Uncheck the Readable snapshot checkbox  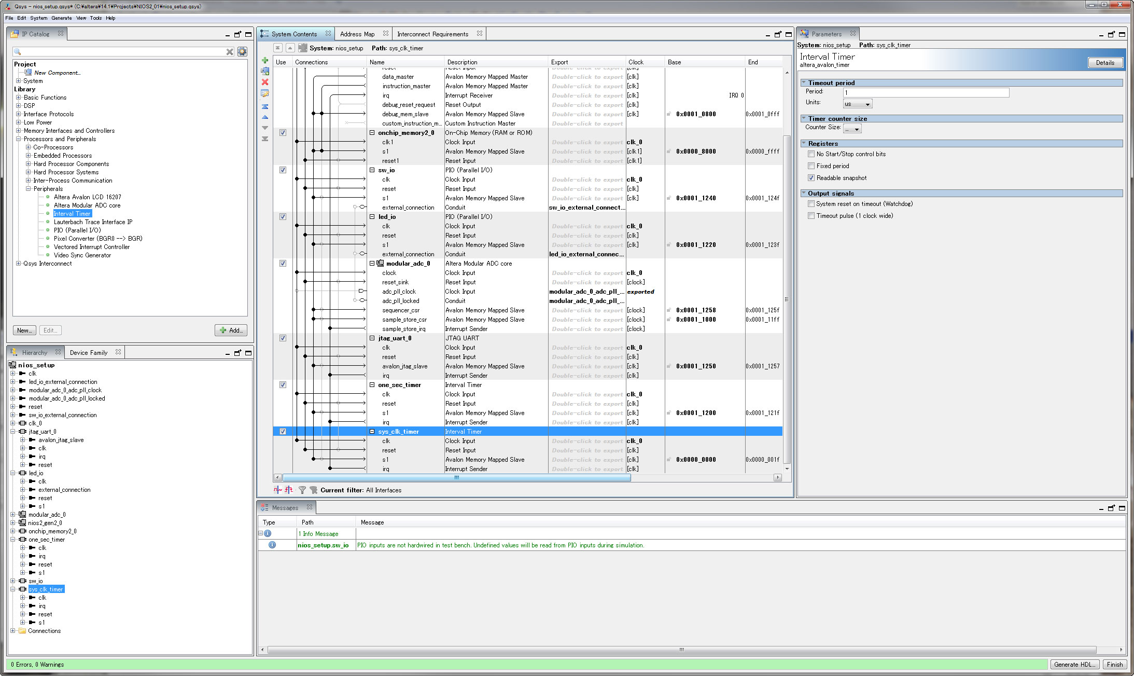click(x=811, y=178)
